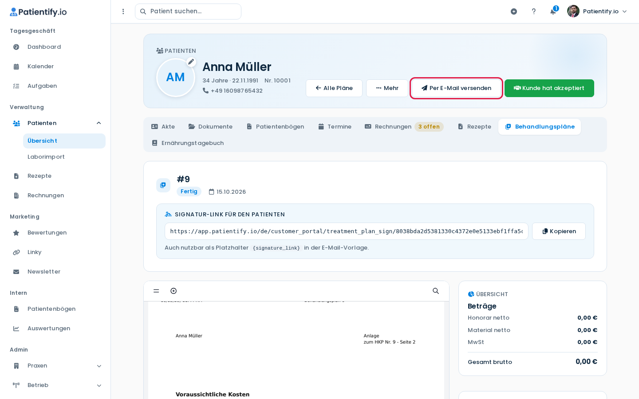Select Übersicht under Patienten
Viewport: 639px width, 399px height.
click(64, 141)
